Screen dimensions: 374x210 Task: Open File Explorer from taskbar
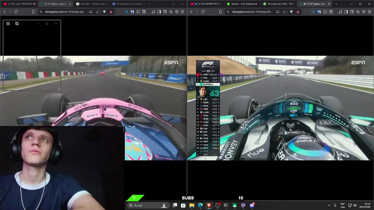(x=192, y=205)
